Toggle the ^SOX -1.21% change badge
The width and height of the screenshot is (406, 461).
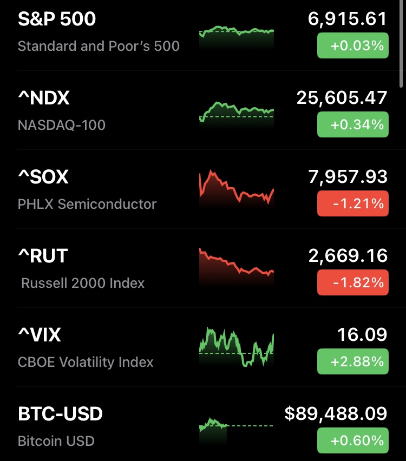tap(352, 203)
